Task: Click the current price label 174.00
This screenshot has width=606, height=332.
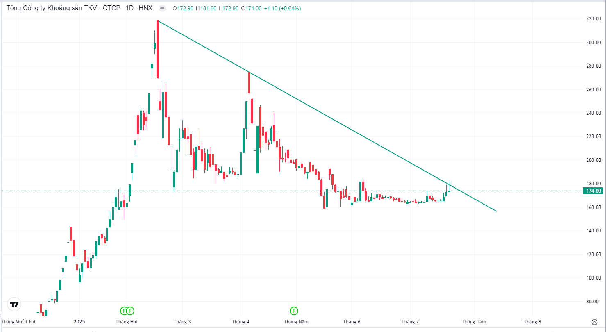Action: [593, 191]
